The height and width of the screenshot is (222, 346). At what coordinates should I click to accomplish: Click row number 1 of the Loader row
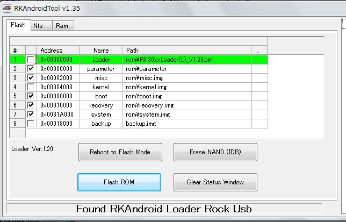18,60
